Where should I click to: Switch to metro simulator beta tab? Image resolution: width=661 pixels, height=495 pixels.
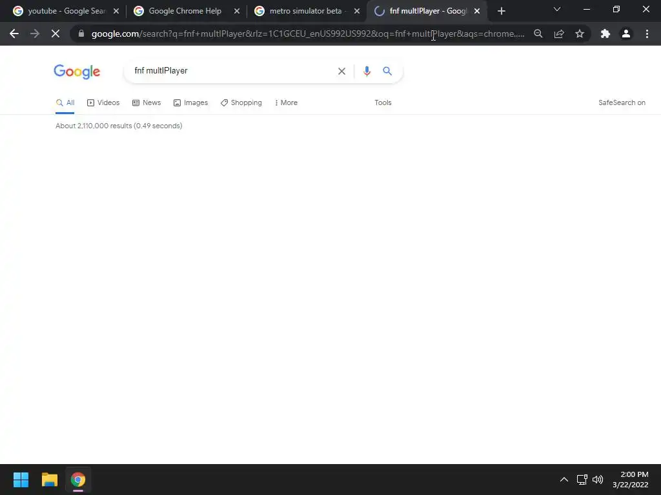305,11
